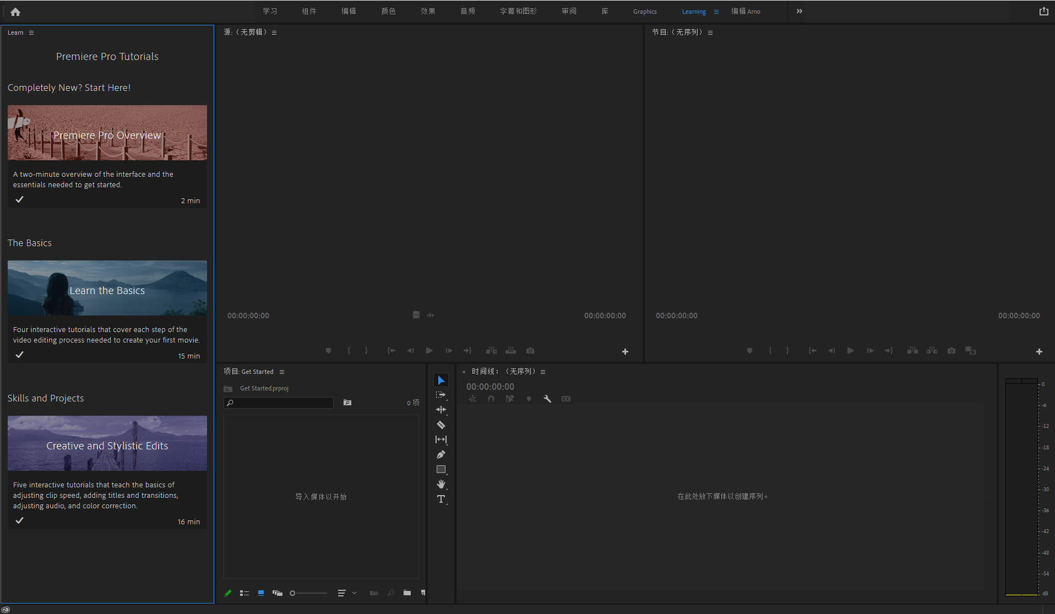Switch to the Graphics workspace tab
The image size is (1055, 614).
645,12
